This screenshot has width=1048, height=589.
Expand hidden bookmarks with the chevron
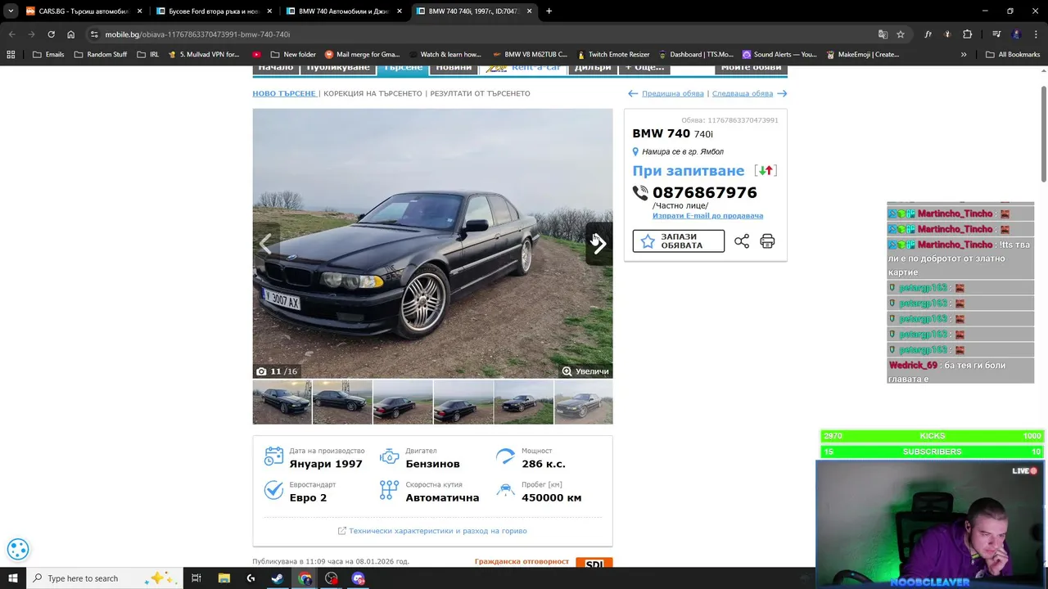964,55
